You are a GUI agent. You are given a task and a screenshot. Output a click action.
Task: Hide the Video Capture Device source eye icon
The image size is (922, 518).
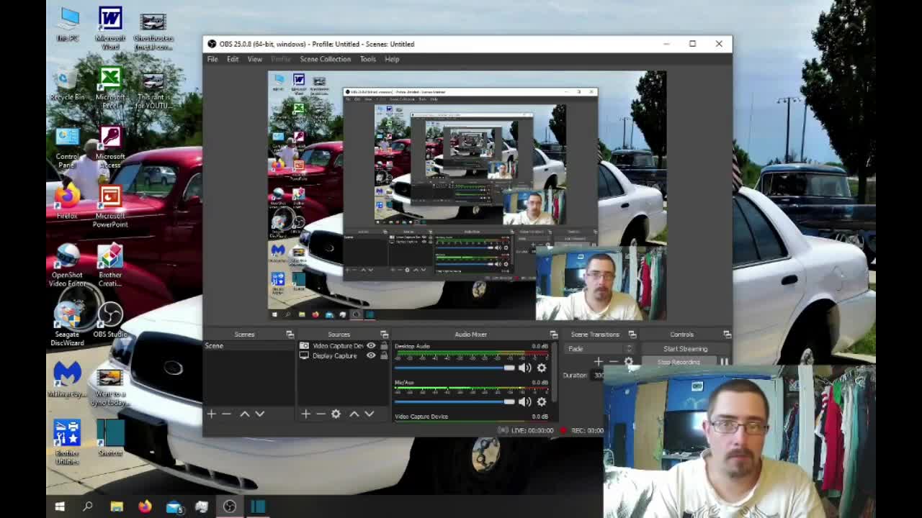371,346
